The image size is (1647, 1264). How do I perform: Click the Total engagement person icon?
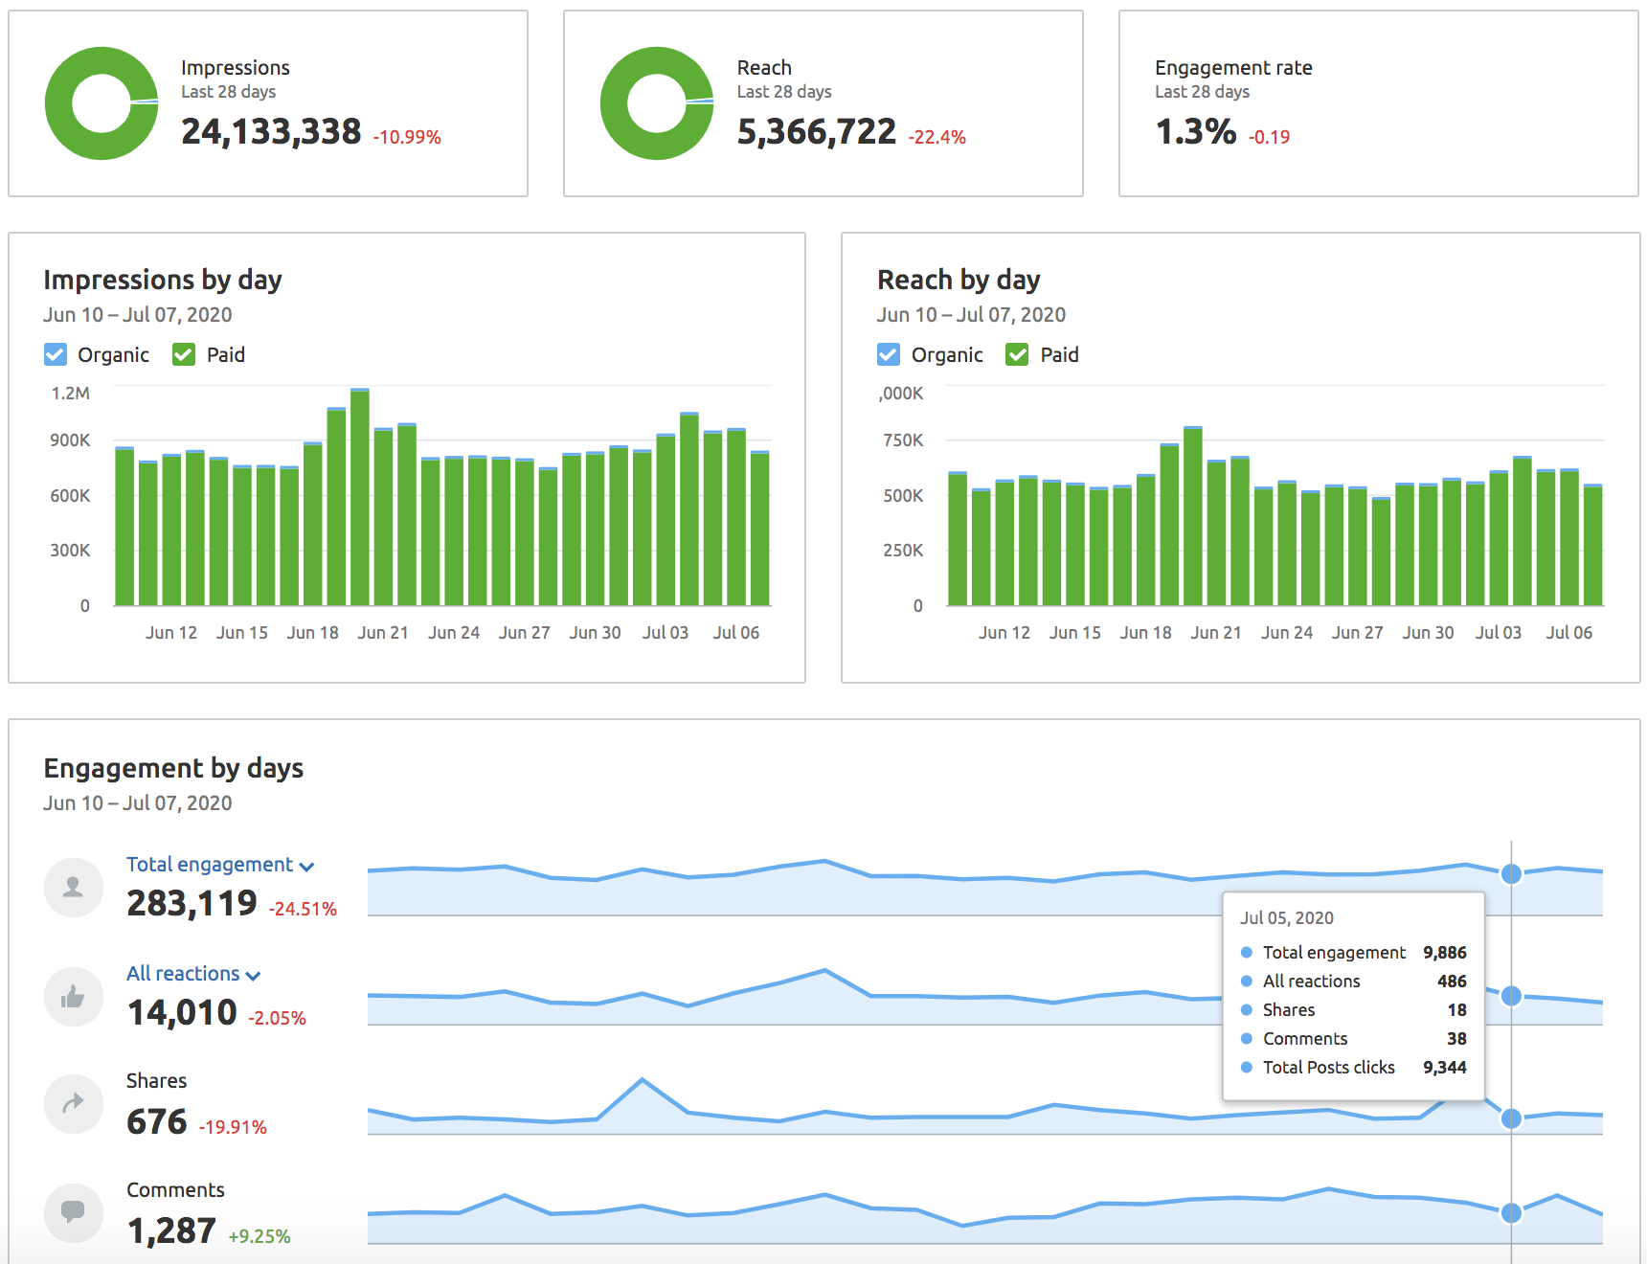click(74, 888)
